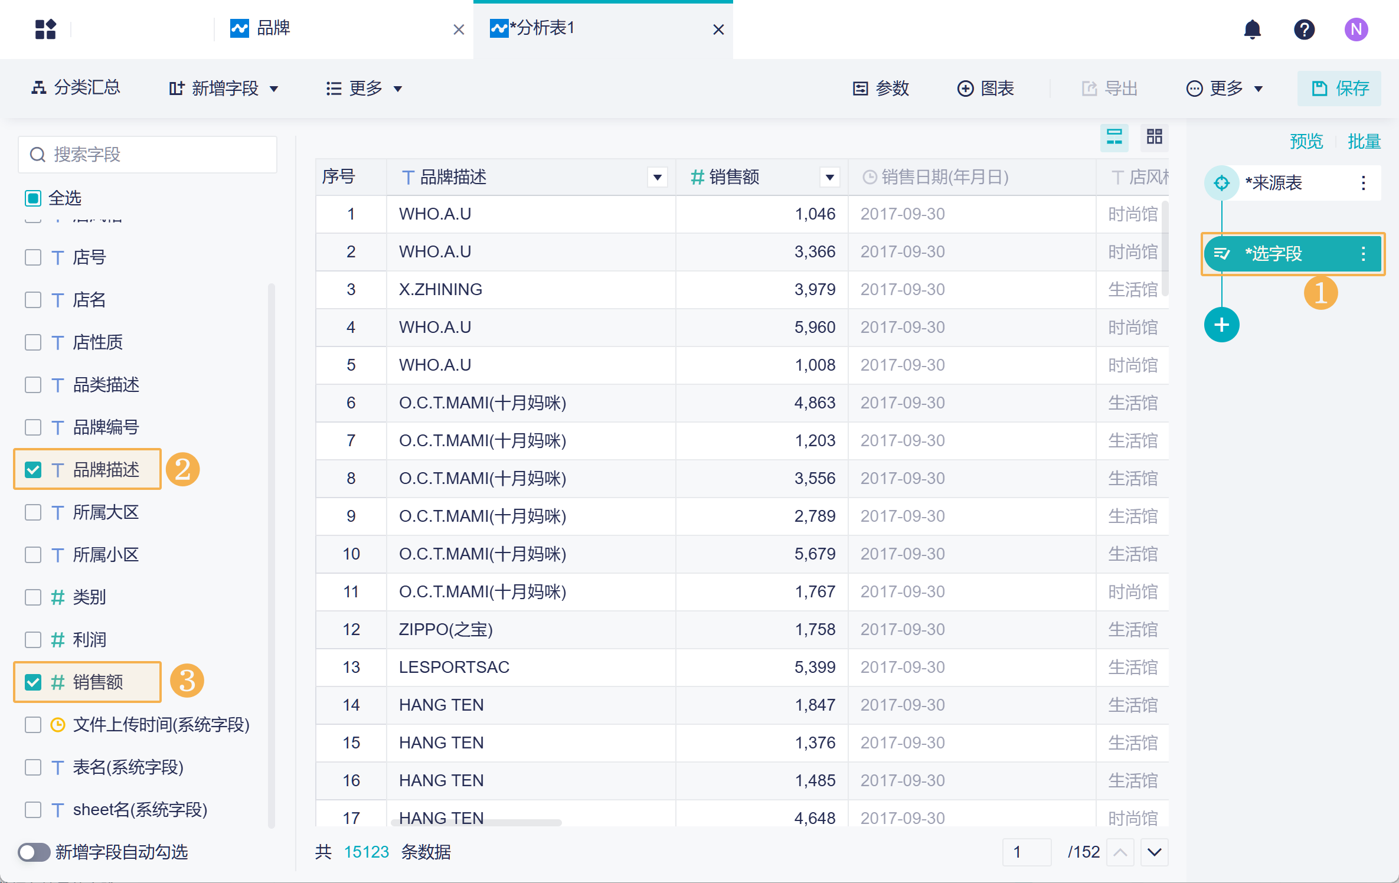Viewport: 1399px width, 883px height.
Task: Expand the 品牌描述 column dropdown arrow
Action: [x=657, y=177]
